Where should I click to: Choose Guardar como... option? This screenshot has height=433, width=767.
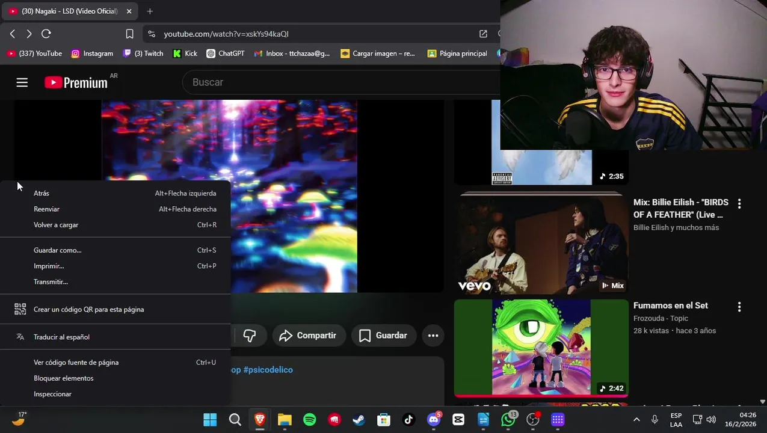[116, 250]
